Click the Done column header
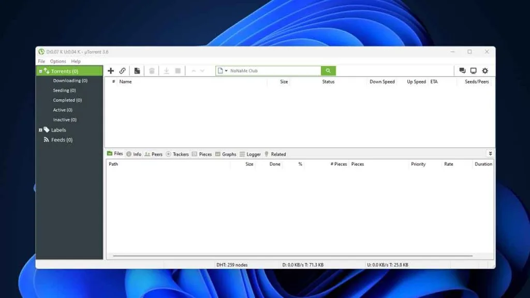The width and height of the screenshot is (530, 298). pos(275,164)
